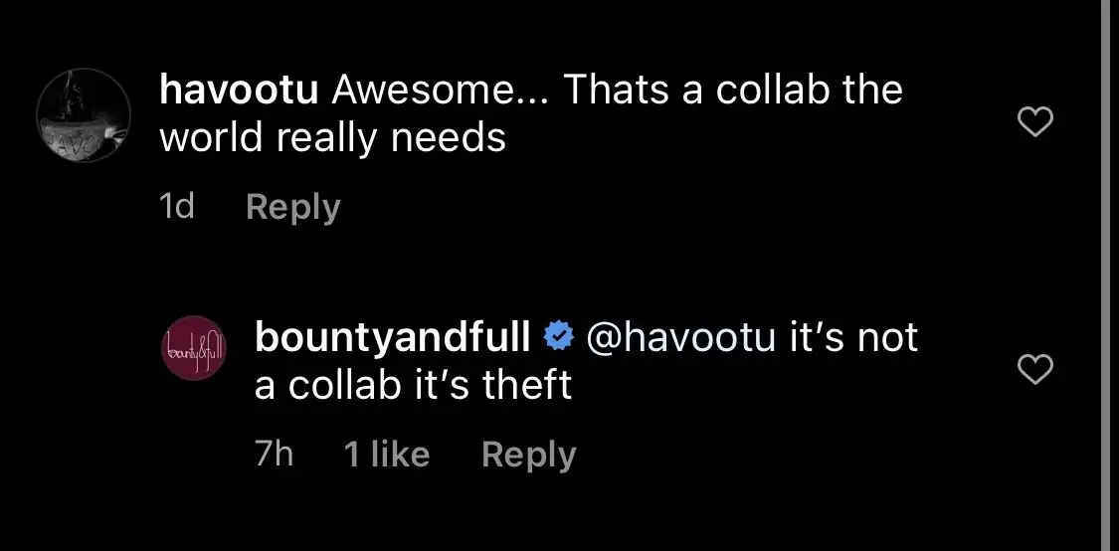
Task: Reply to bountyandfull's comment
Action: pyautogui.click(x=528, y=455)
